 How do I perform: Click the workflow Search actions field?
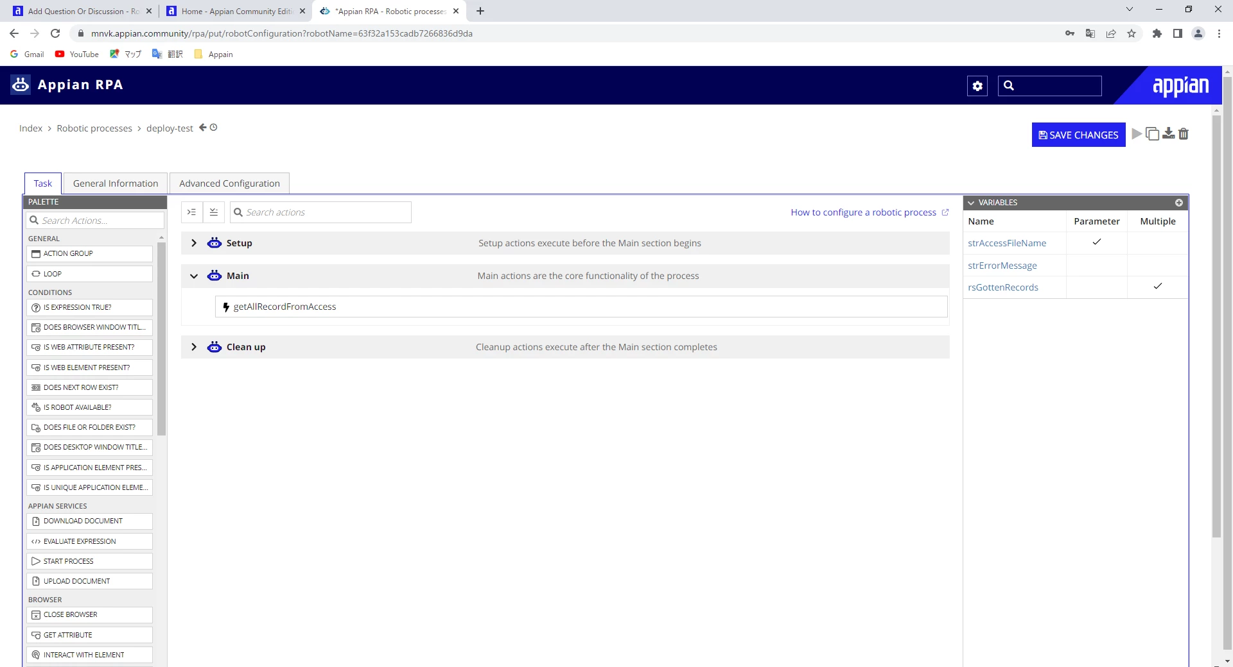[320, 212]
